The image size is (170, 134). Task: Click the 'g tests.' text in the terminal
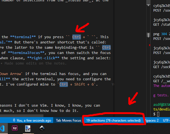pos(161,95)
